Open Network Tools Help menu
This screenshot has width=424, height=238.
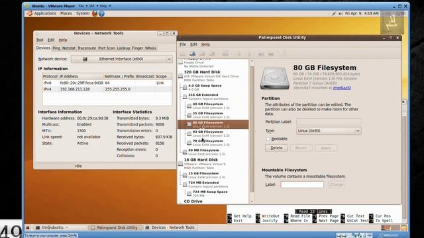point(63,40)
